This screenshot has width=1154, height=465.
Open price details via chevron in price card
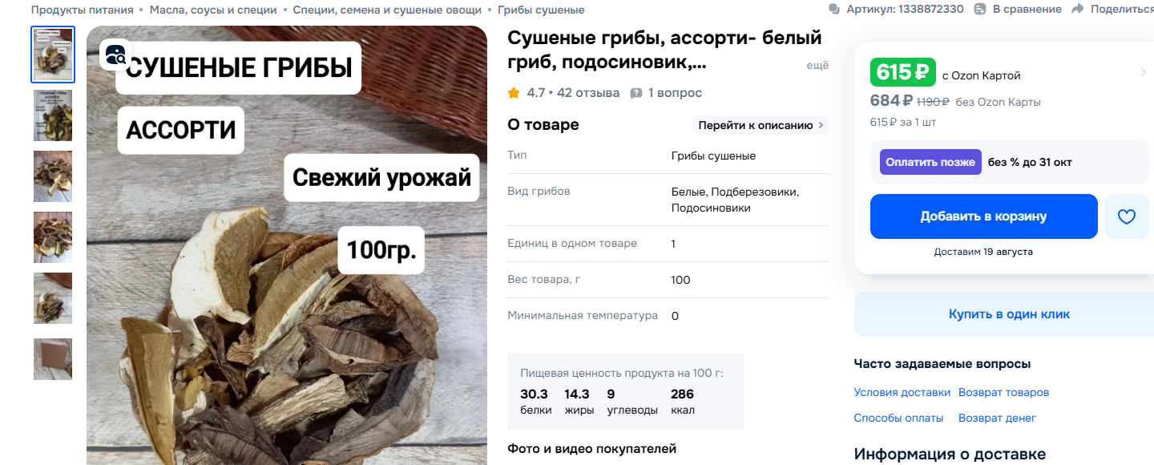(1142, 73)
